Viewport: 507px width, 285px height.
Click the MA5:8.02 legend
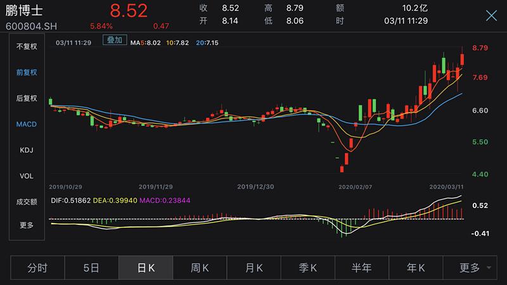[x=146, y=42]
